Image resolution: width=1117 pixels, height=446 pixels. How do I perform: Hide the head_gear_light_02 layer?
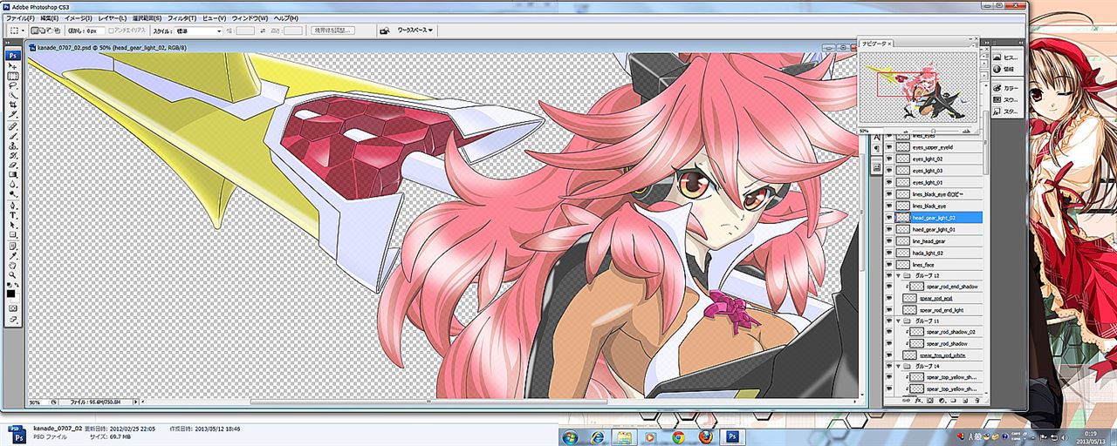pyautogui.click(x=889, y=218)
